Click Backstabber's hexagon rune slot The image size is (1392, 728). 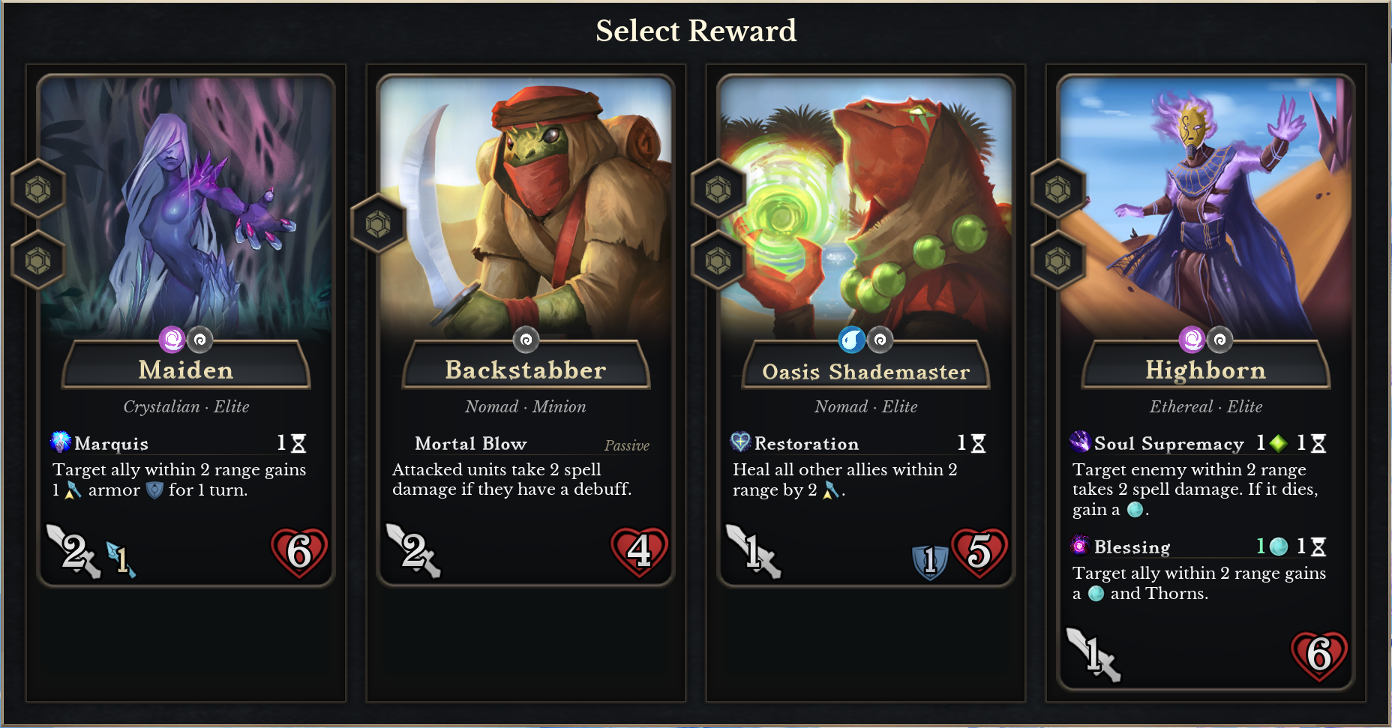(378, 224)
